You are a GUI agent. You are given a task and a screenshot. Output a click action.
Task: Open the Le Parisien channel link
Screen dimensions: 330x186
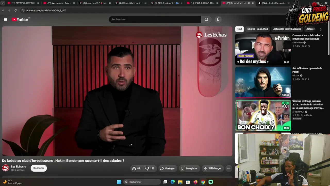pyautogui.click(x=298, y=43)
